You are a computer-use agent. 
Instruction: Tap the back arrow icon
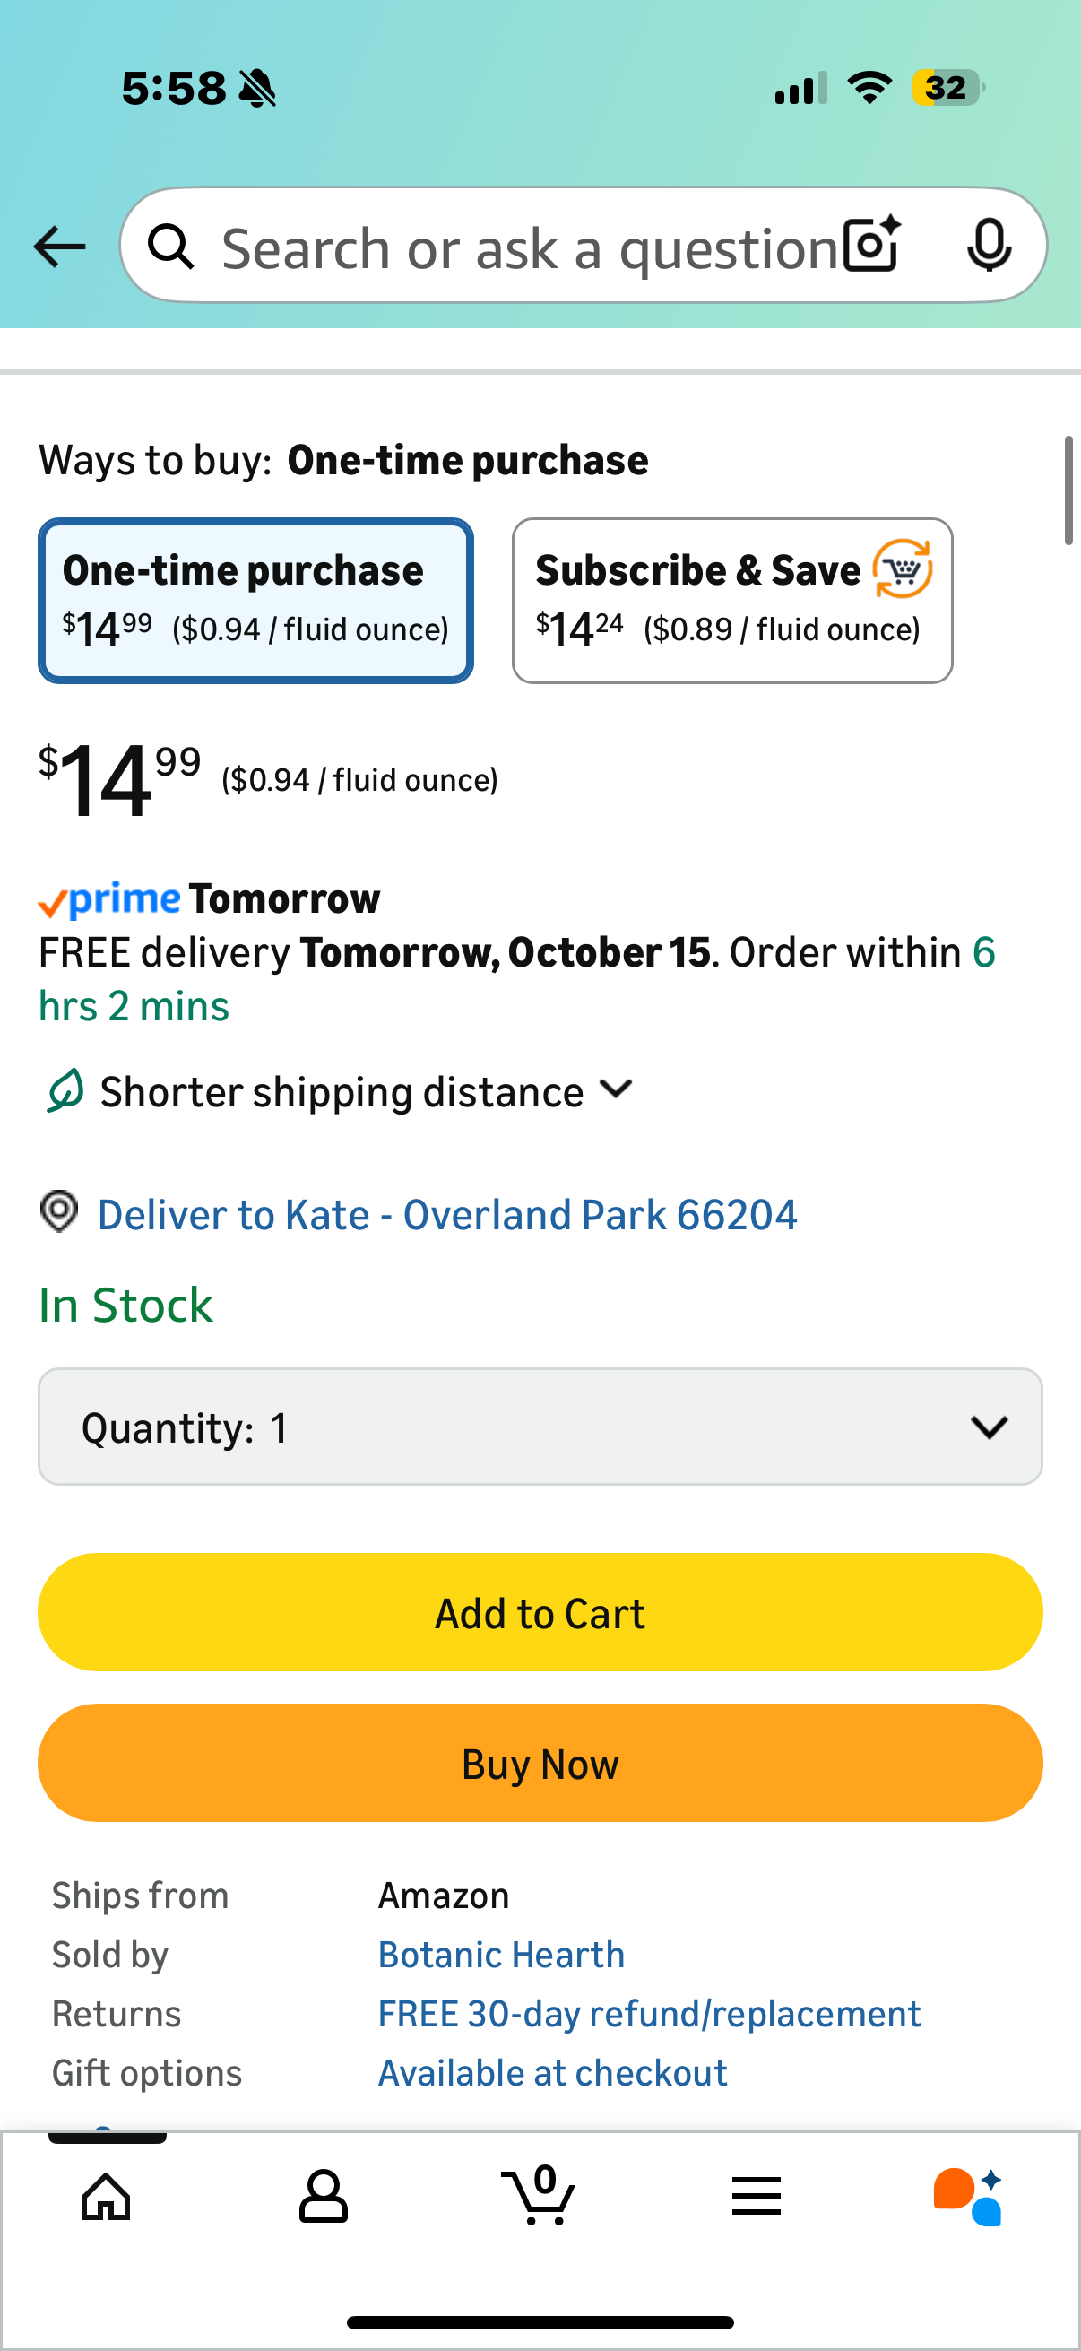pyautogui.click(x=59, y=247)
